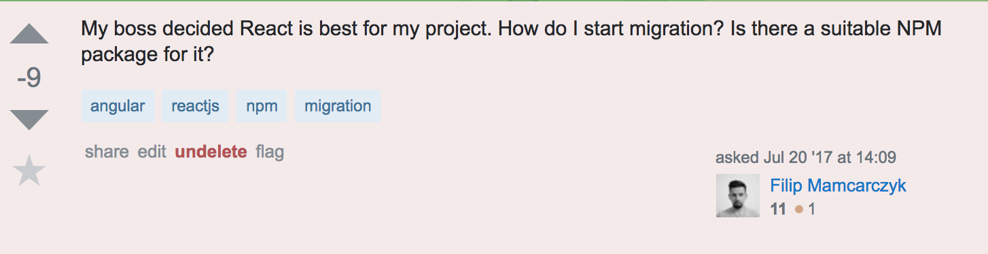Undelete the question
The image size is (988, 254).
211,151
